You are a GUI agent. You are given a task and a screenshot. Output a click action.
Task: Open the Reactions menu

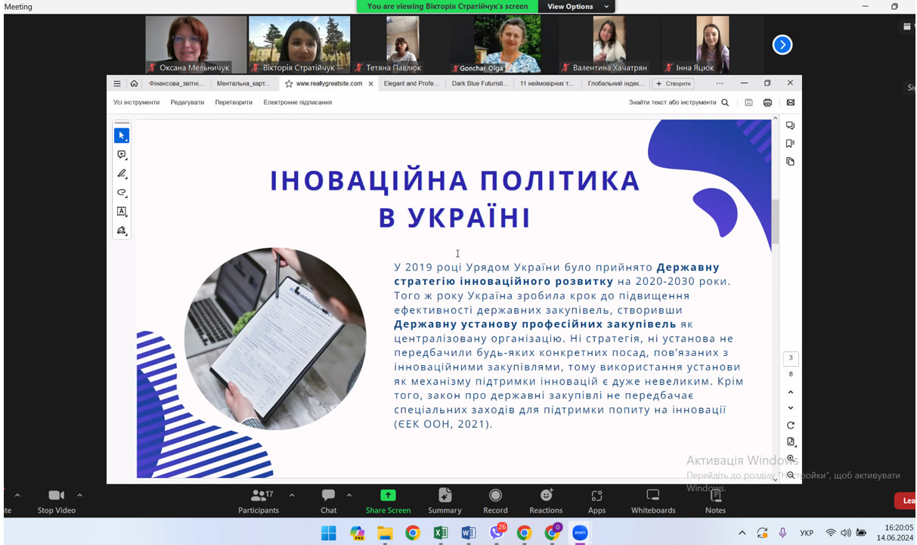[545, 500]
